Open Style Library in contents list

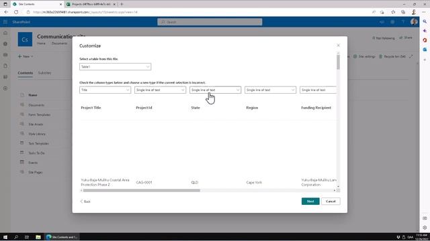37,134
